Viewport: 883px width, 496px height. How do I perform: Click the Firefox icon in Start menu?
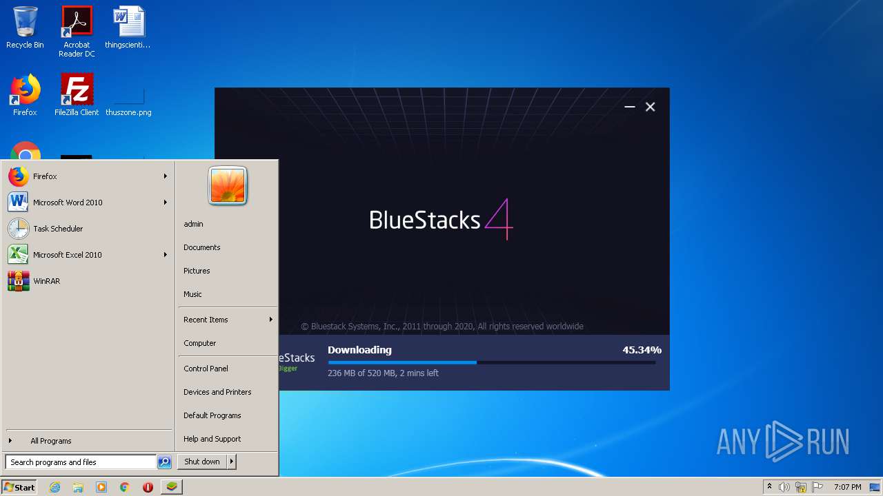pyautogui.click(x=19, y=176)
